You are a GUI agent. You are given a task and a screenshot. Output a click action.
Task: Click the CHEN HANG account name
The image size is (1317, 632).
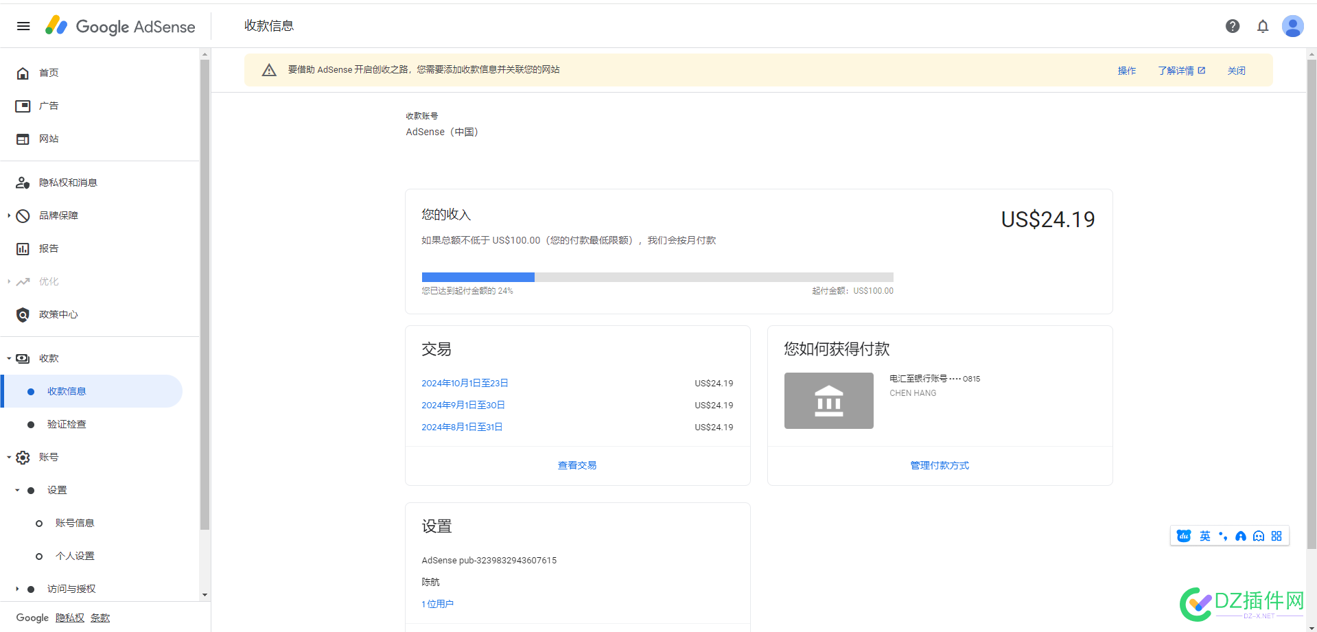pyautogui.click(x=913, y=393)
